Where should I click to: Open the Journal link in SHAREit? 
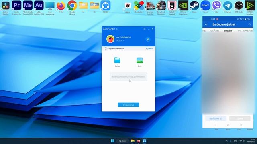(149, 48)
